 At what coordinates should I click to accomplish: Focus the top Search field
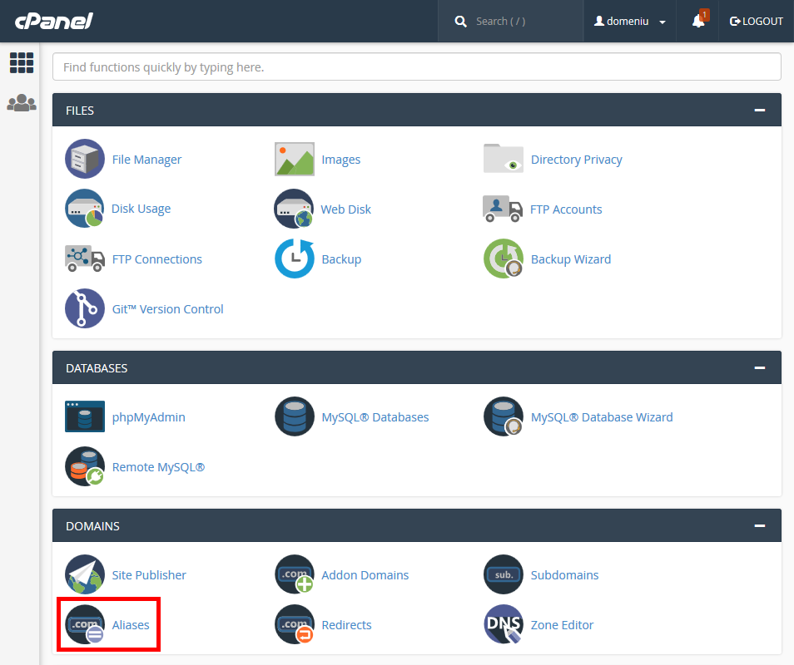511,22
